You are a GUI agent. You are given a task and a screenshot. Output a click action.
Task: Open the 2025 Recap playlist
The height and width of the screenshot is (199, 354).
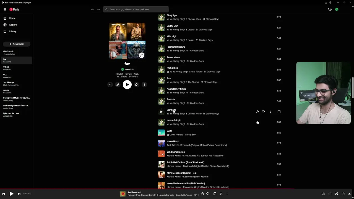pos(17,83)
